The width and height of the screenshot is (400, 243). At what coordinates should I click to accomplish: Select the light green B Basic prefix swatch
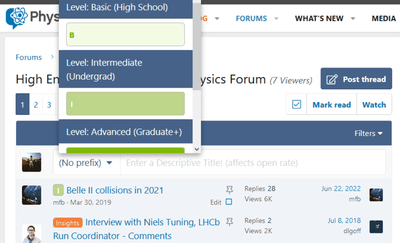[x=126, y=34]
